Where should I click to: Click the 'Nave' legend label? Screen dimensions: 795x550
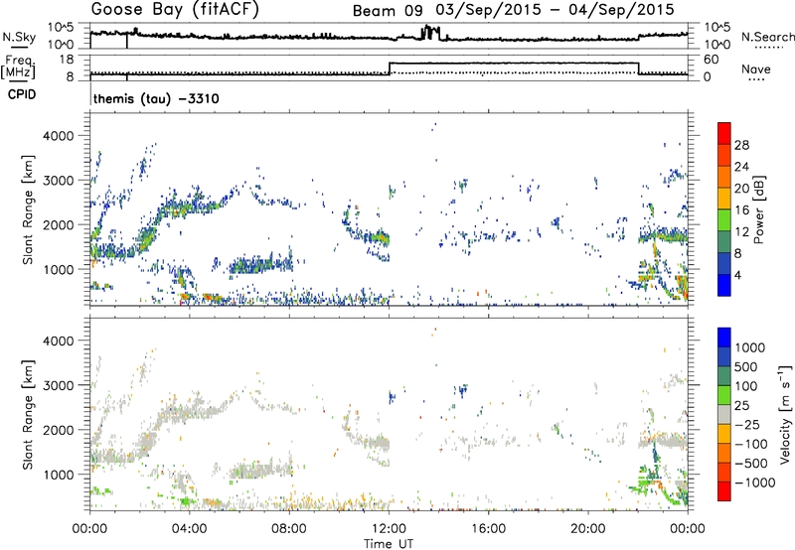(756, 69)
